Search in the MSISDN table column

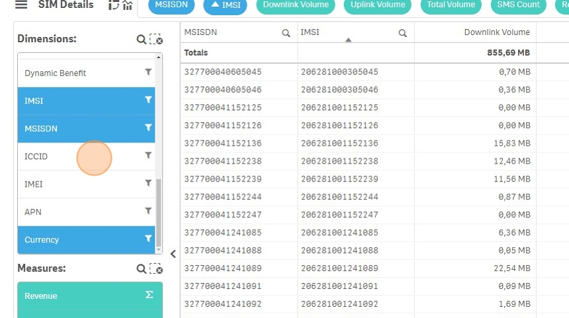tap(286, 33)
